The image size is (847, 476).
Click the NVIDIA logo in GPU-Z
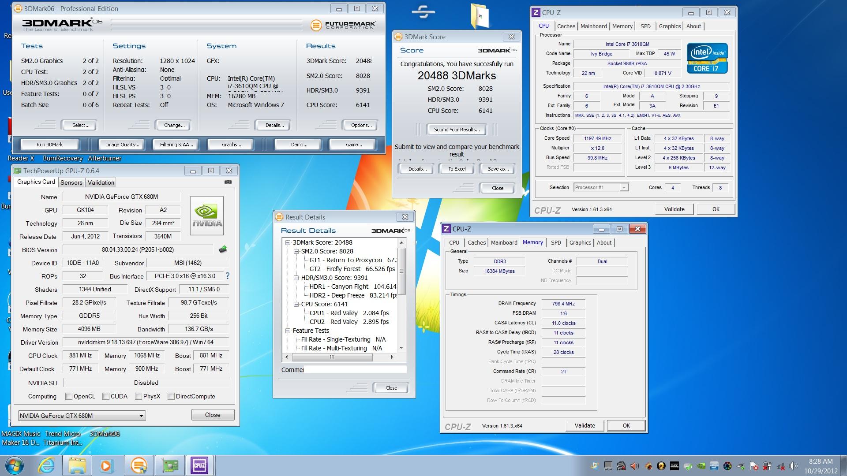206,216
